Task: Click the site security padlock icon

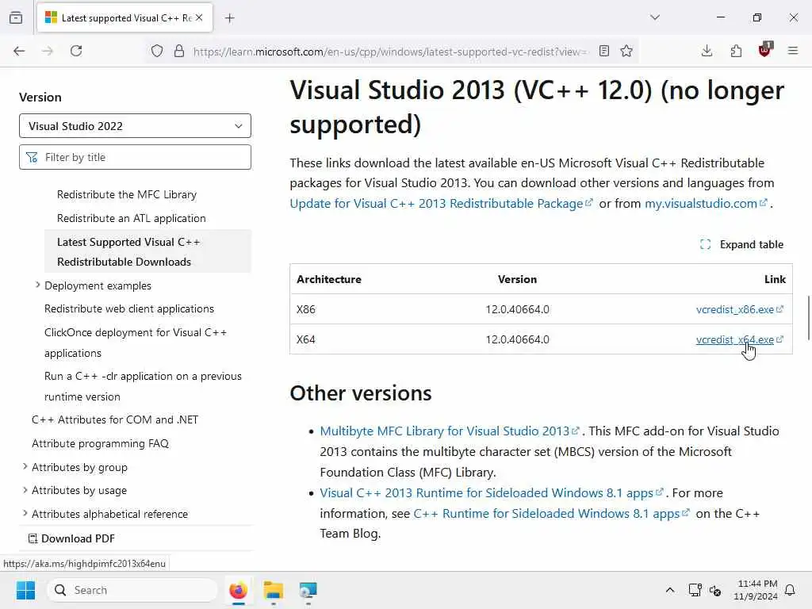Action: (179, 51)
